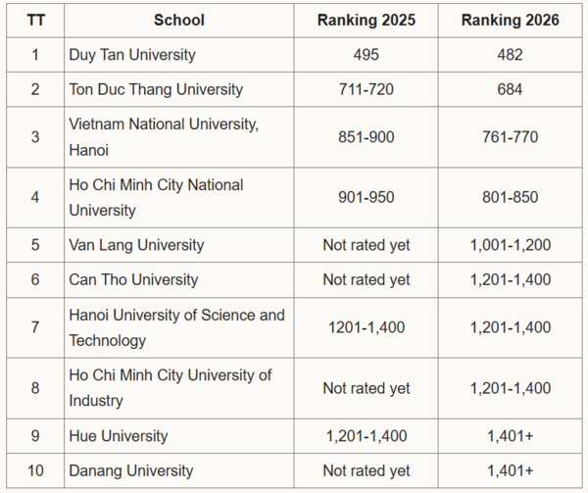Select the 761-770 ranking cell

coord(510,137)
